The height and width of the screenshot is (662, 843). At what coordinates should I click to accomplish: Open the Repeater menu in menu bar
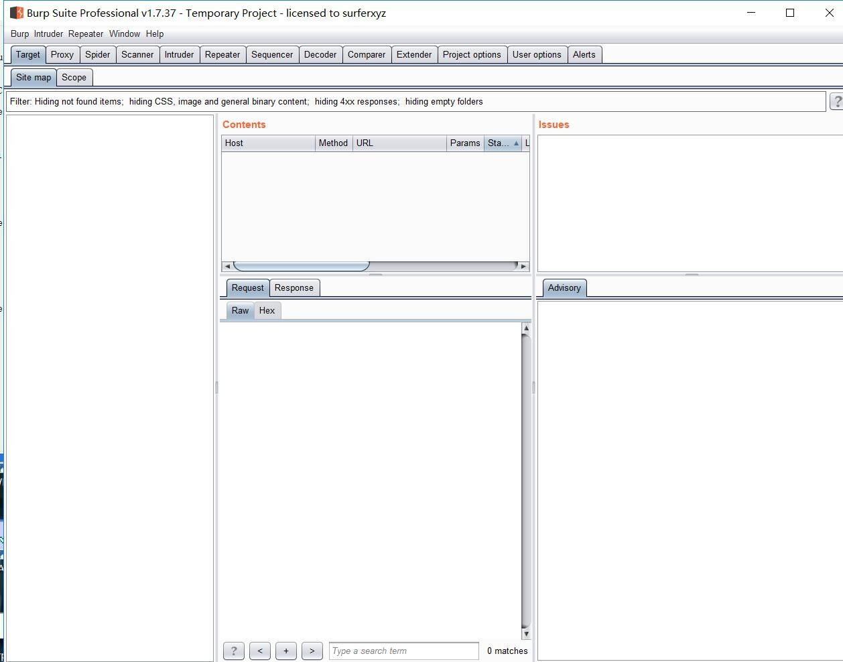pos(86,34)
